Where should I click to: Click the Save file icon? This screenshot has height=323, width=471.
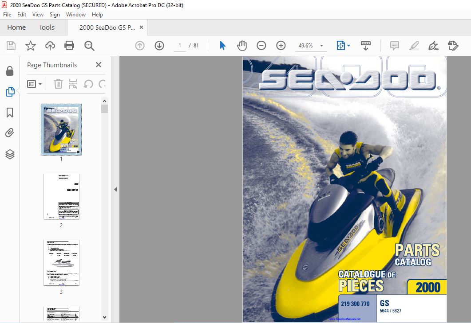(11, 46)
